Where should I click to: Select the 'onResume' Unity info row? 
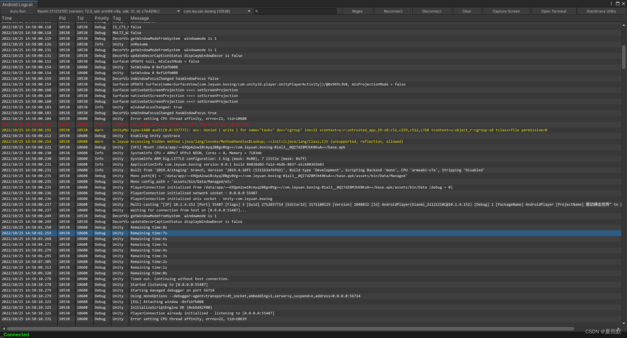(311, 44)
